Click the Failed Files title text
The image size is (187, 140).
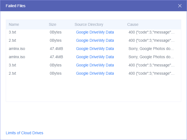click(x=16, y=6)
